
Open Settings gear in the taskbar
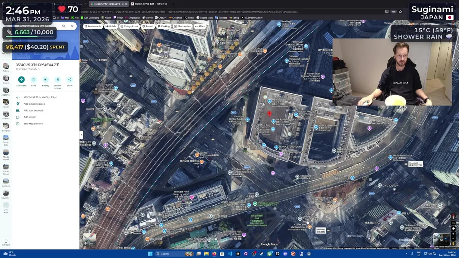(309, 254)
